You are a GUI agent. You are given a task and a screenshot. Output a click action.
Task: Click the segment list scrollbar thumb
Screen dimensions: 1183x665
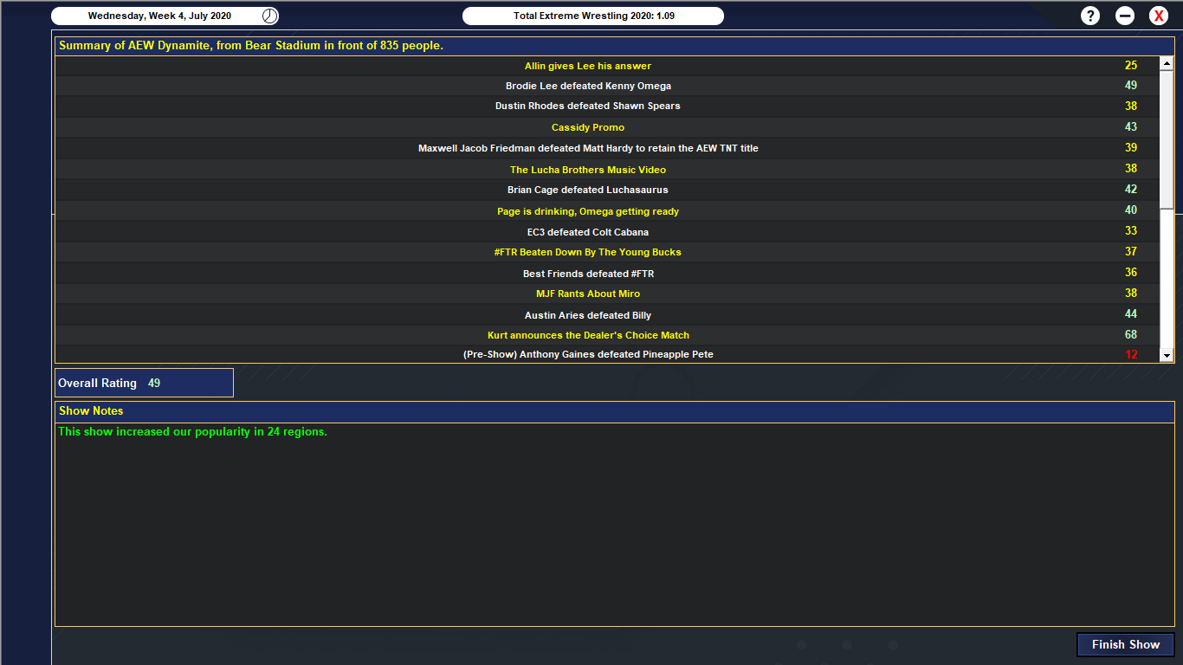(x=1167, y=139)
